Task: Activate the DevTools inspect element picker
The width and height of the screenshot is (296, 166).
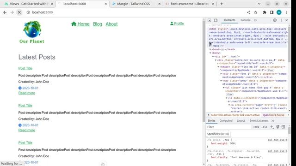Action: 210,20
